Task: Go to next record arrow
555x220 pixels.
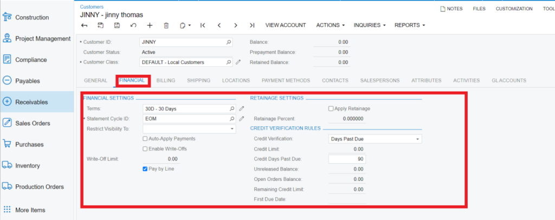Action: point(236,25)
